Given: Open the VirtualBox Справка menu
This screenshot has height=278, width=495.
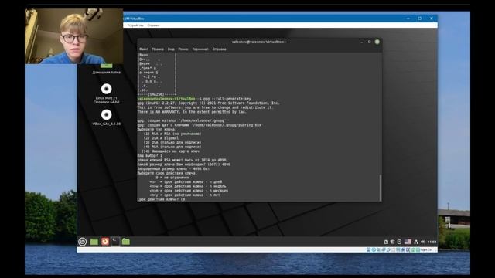Looking at the screenshot, I should point(153,25).
